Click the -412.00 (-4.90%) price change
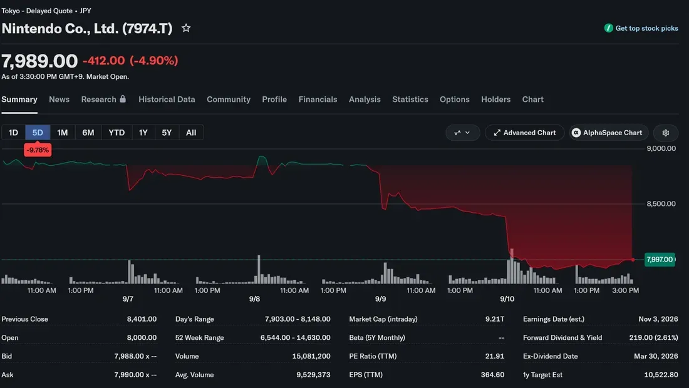The image size is (689, 388). click(x=130, y=61)
